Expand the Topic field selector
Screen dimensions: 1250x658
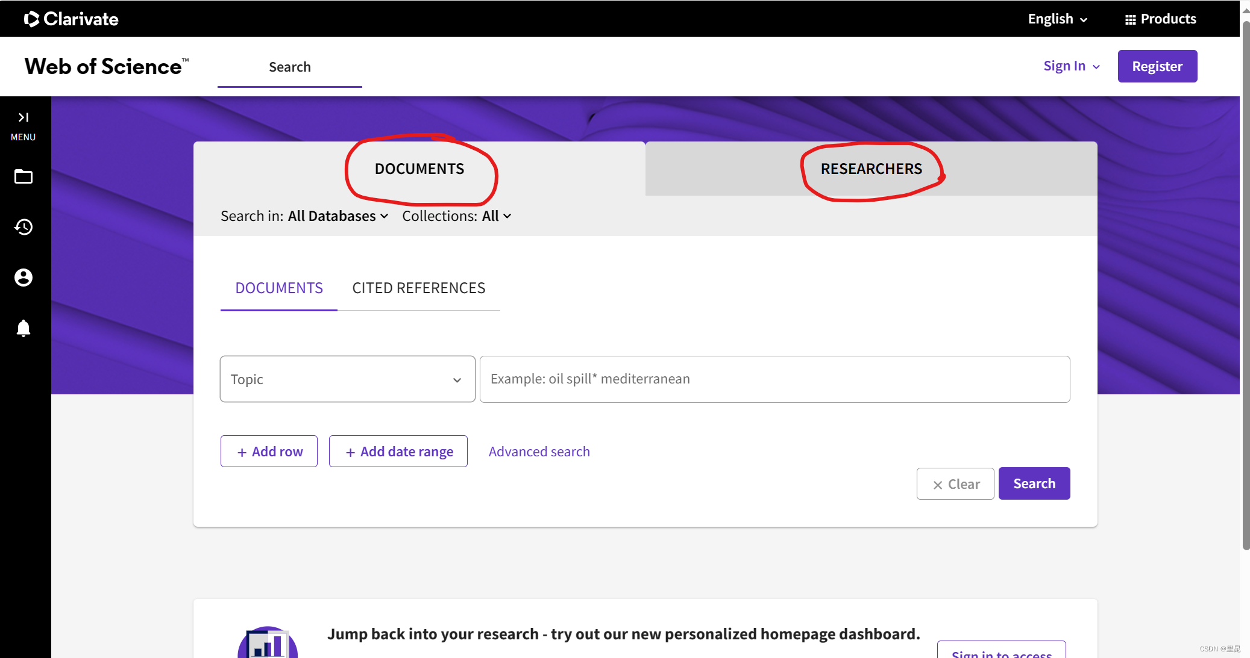click(x=347, y=379)
